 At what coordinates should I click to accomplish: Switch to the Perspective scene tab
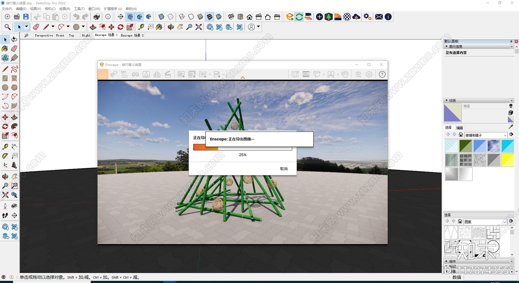click(44, 35)
